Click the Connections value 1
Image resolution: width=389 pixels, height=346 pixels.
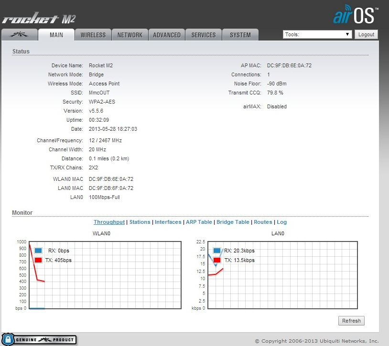point(269,74)
